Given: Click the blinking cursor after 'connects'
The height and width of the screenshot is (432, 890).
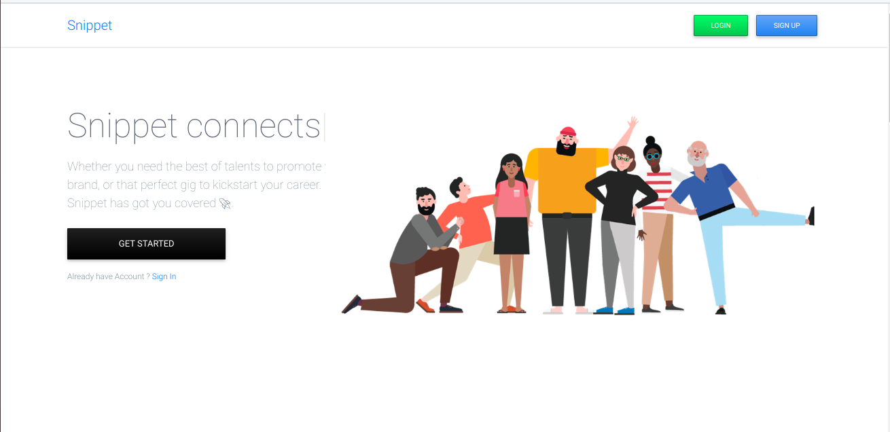Looking at the screenshot, I should (x=324, y=127).
